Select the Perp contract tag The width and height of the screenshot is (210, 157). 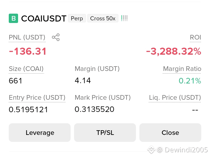point(77,18)
